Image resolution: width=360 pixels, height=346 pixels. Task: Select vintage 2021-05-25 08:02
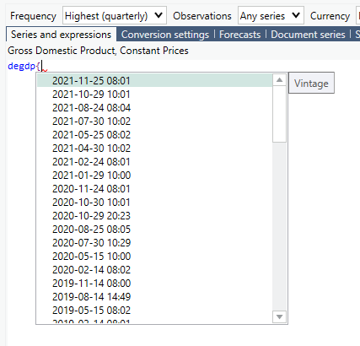155,135
